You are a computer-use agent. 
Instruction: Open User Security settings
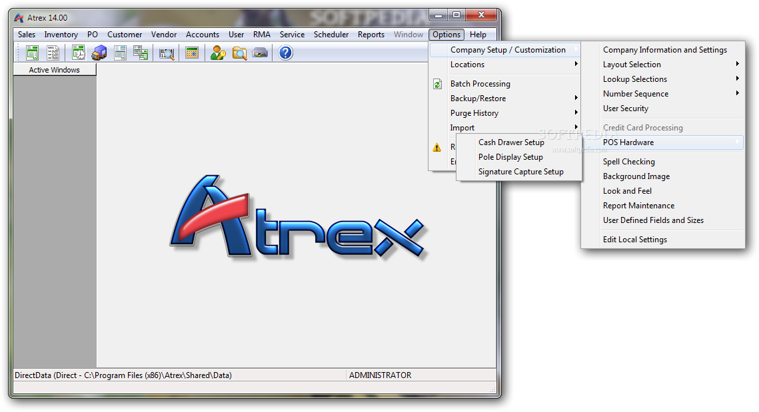[x=662, y=108]
